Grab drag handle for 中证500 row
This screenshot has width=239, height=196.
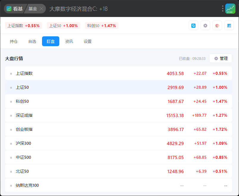11,158
